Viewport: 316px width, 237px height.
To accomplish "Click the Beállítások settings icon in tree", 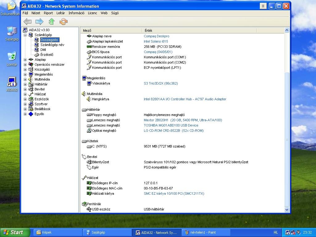I will [31, 109].
